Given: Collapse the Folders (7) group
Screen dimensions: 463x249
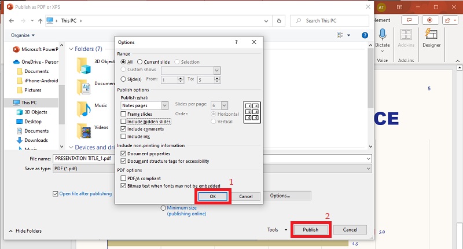Looking at the screenshot, I should 71,49.
